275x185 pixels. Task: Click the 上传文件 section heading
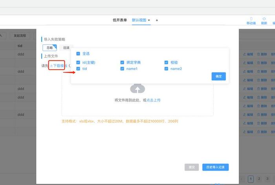coord(51,56)
